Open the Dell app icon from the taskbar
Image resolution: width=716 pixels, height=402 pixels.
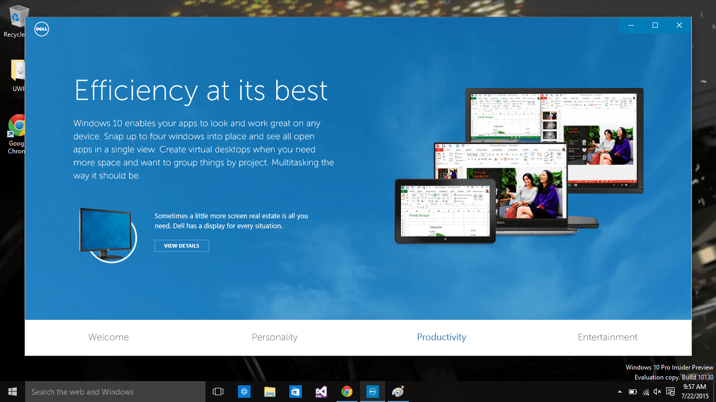[372, 391]
